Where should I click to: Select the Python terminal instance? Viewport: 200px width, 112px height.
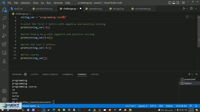click(x=189, y=83)
